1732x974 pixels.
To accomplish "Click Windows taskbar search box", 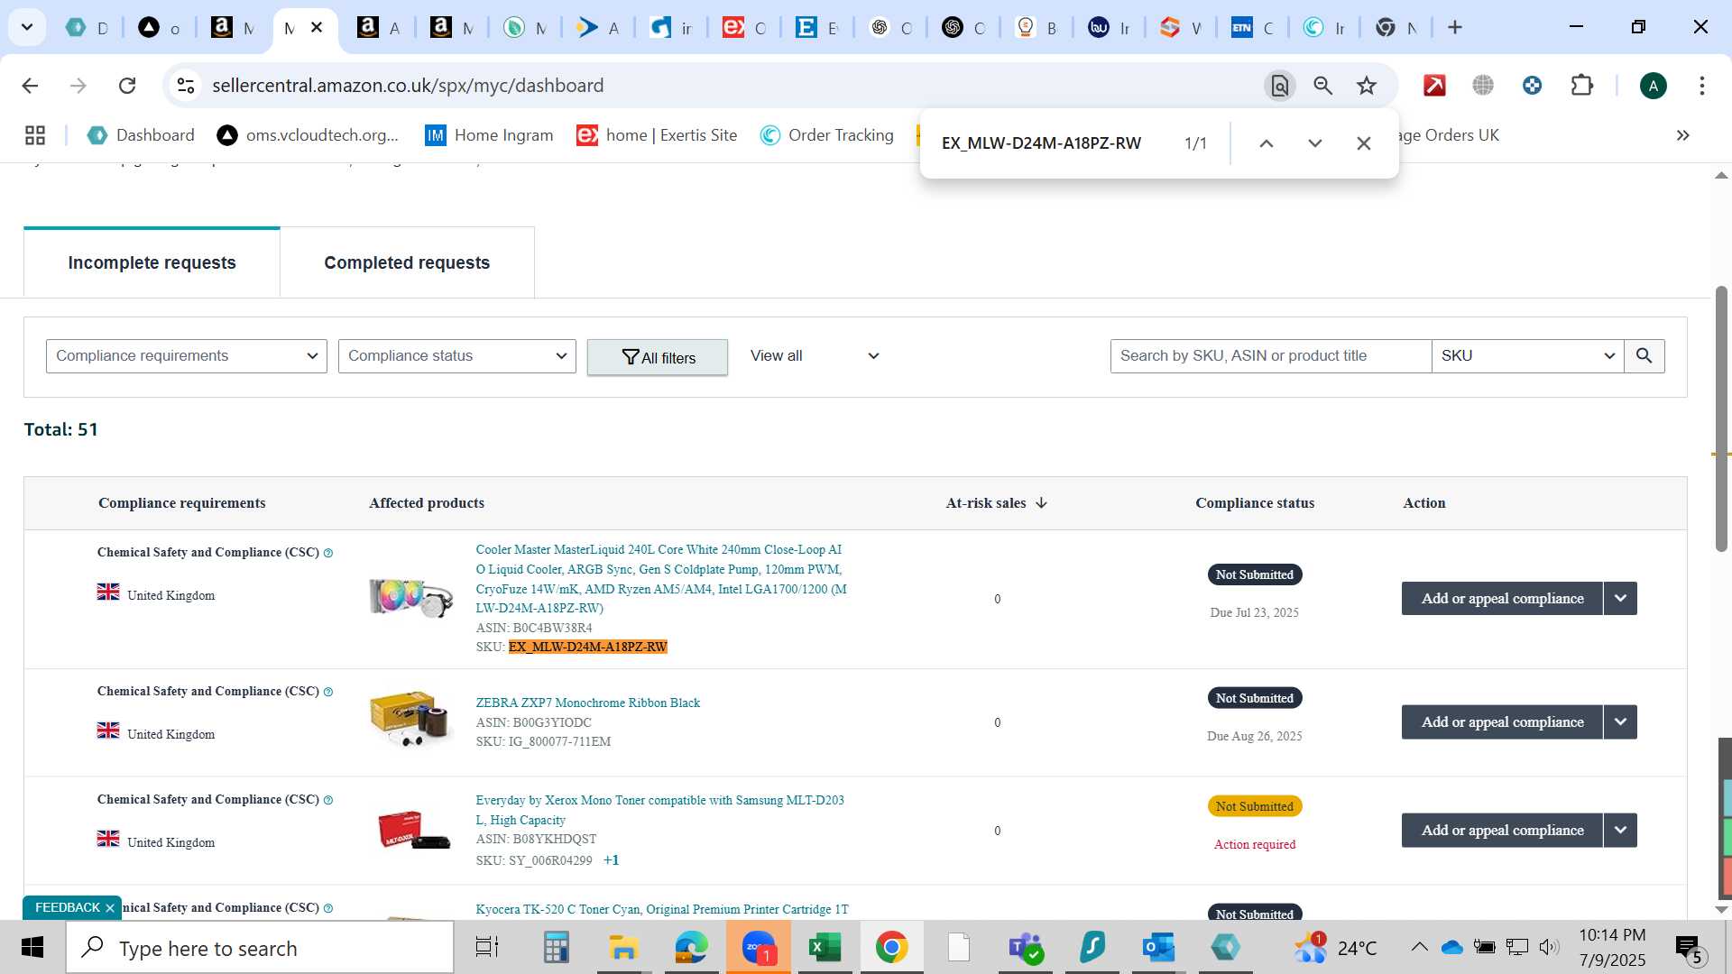I will coord(260,948).
